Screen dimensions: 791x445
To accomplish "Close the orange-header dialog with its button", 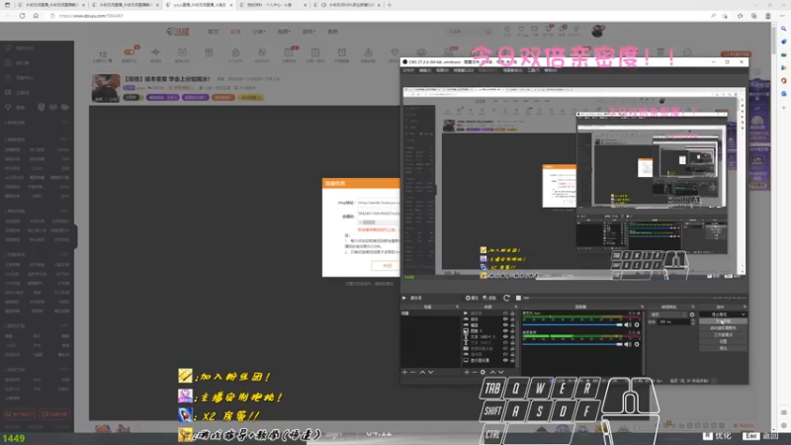I will click(387, 265).
